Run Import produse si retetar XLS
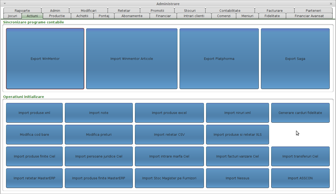Screen dimensions: 336x194 238,135
